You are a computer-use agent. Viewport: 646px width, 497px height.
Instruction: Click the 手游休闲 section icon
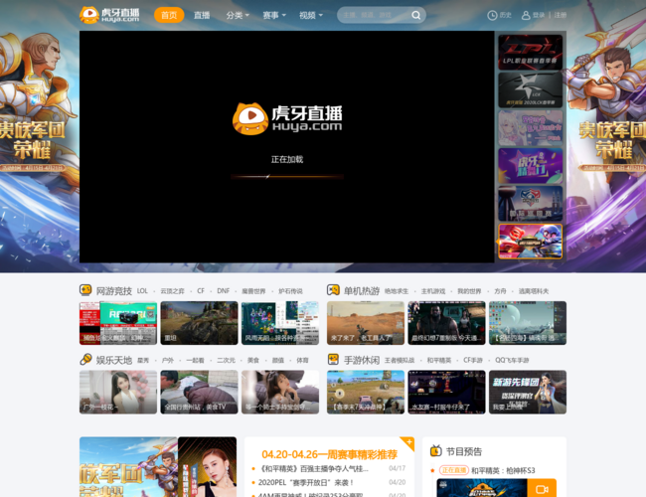(x=333, y=360)
